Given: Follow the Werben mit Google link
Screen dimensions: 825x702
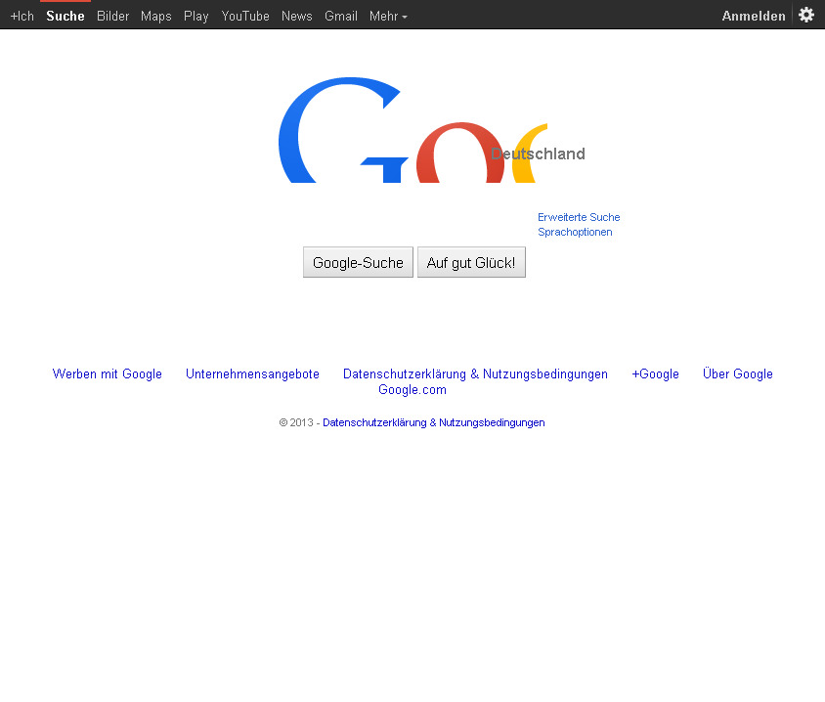Looking at the screenshot, I should tap(108, 373).
